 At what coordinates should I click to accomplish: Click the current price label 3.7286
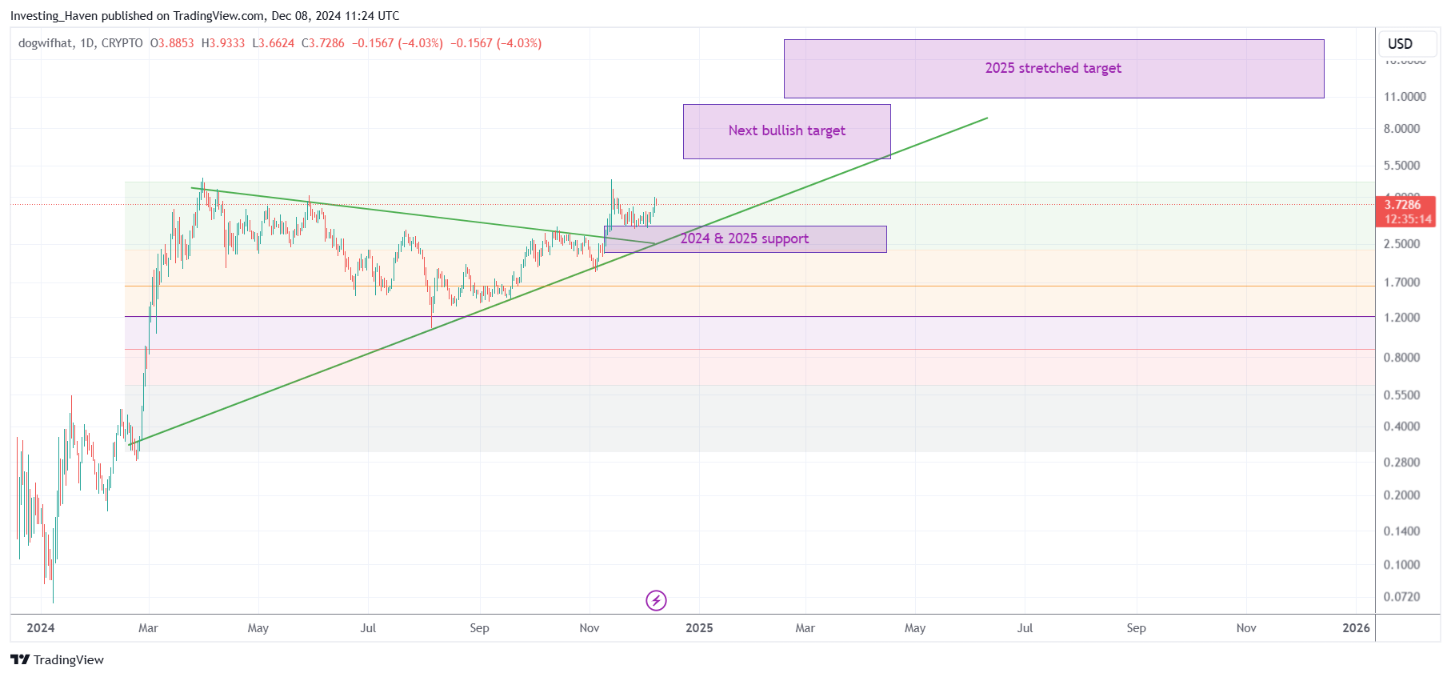point(1402,205)
